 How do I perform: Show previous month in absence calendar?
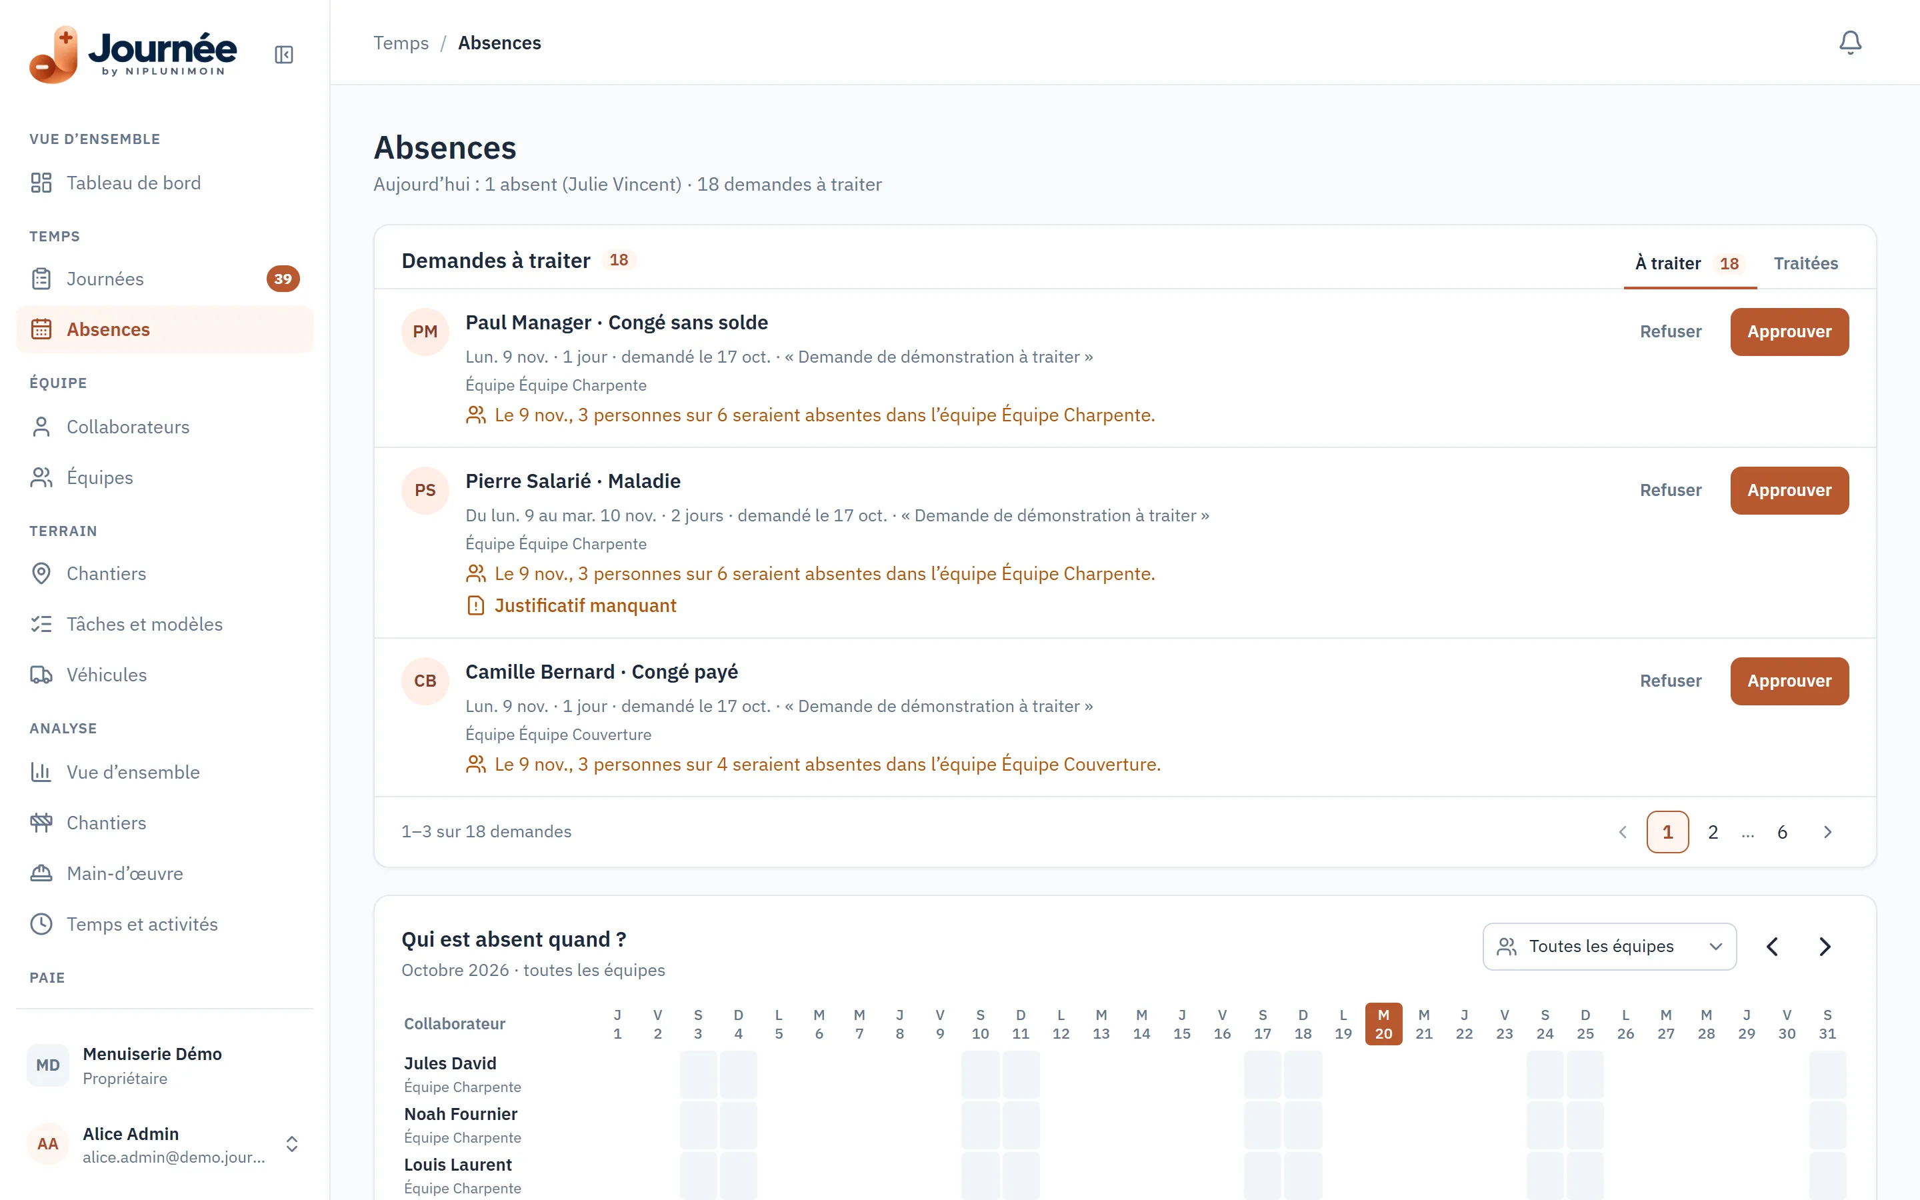[x=1773, y=946]
